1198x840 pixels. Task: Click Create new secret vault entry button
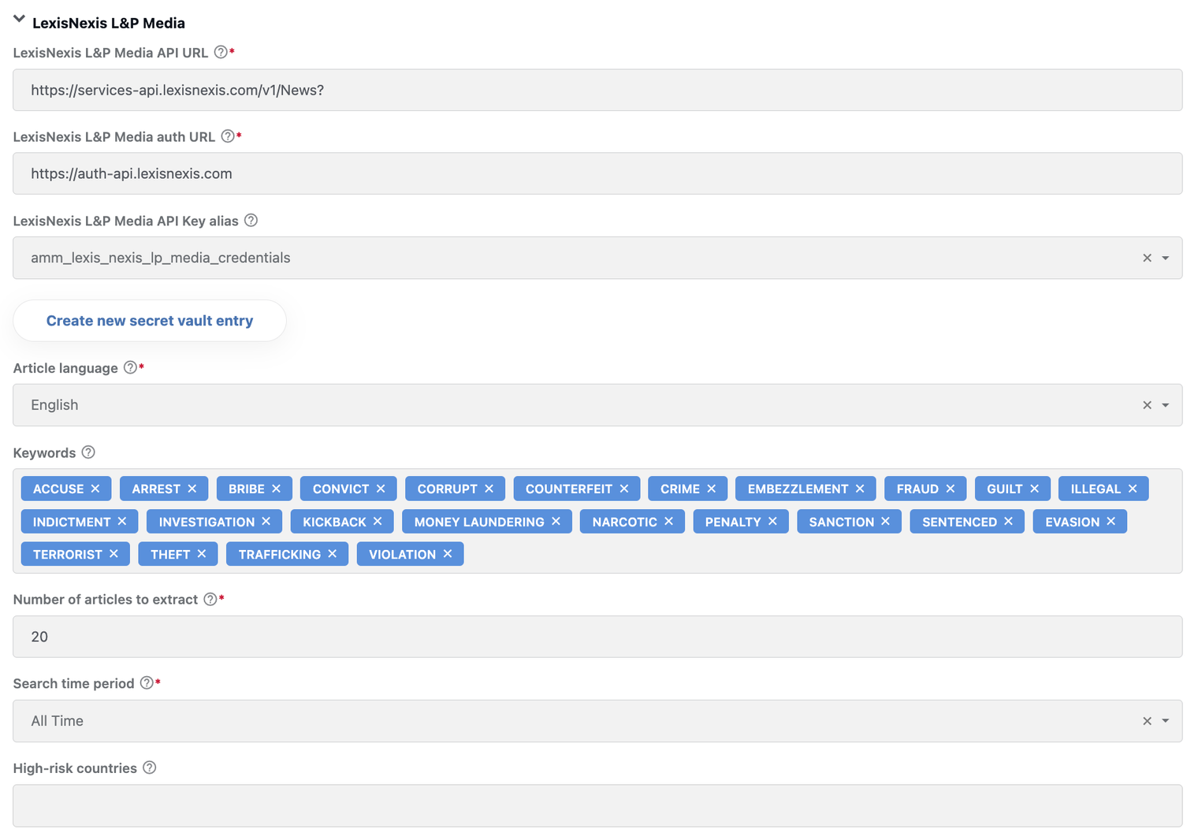tap(150, 321)
